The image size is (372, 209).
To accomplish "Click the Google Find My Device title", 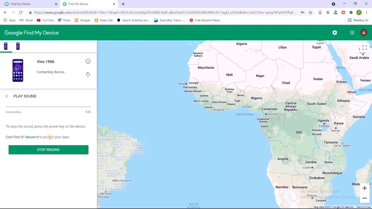I will pos(31,33).
